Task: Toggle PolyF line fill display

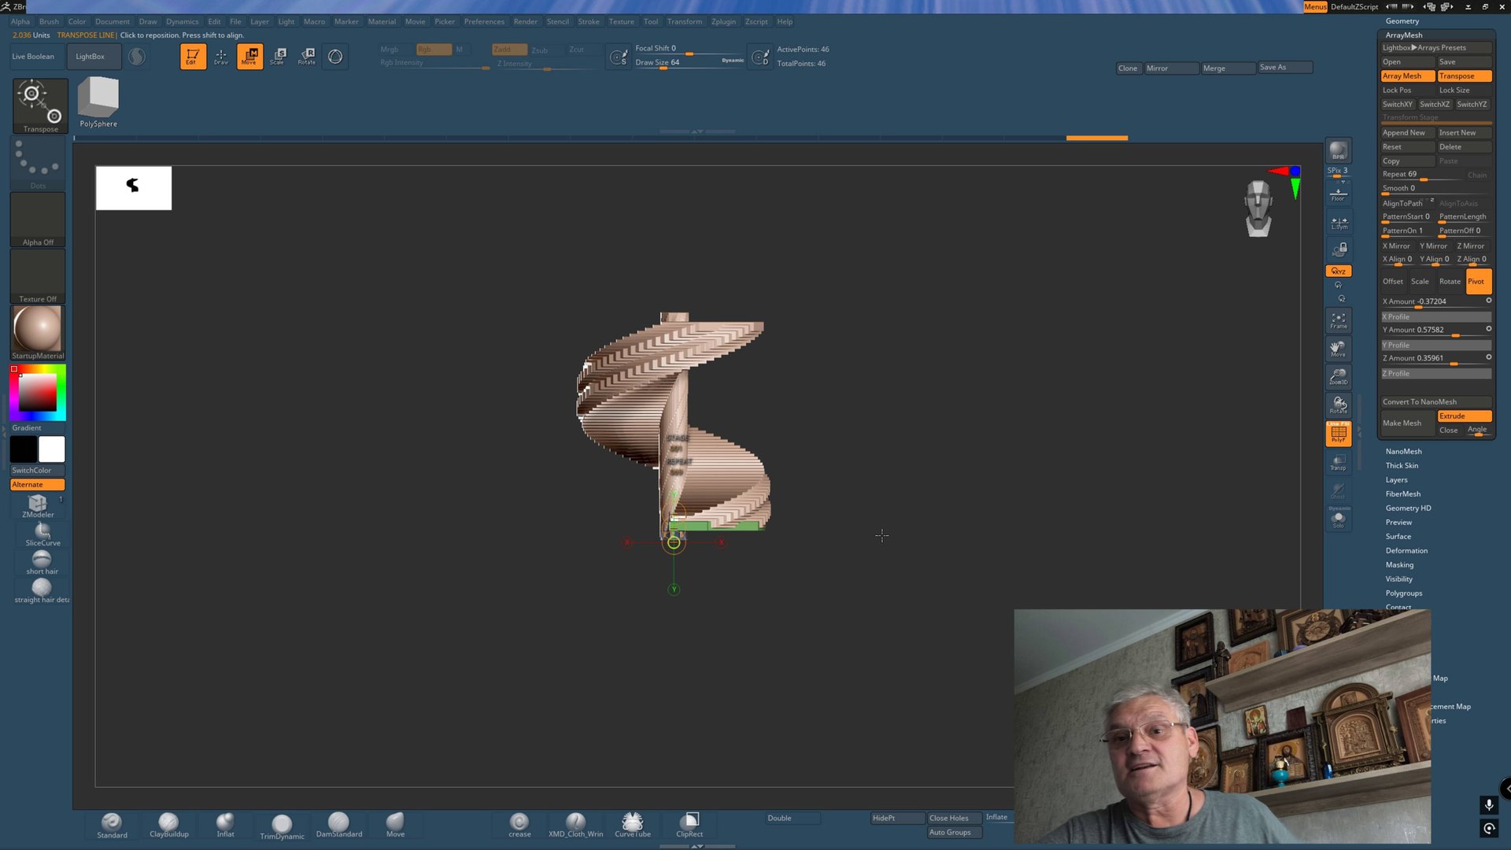Action: [x=1338, y=434]
